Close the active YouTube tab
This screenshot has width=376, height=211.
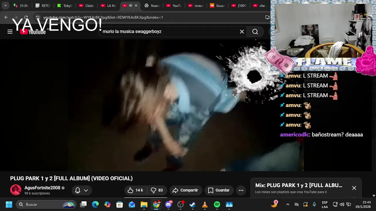tap(136, 6)
